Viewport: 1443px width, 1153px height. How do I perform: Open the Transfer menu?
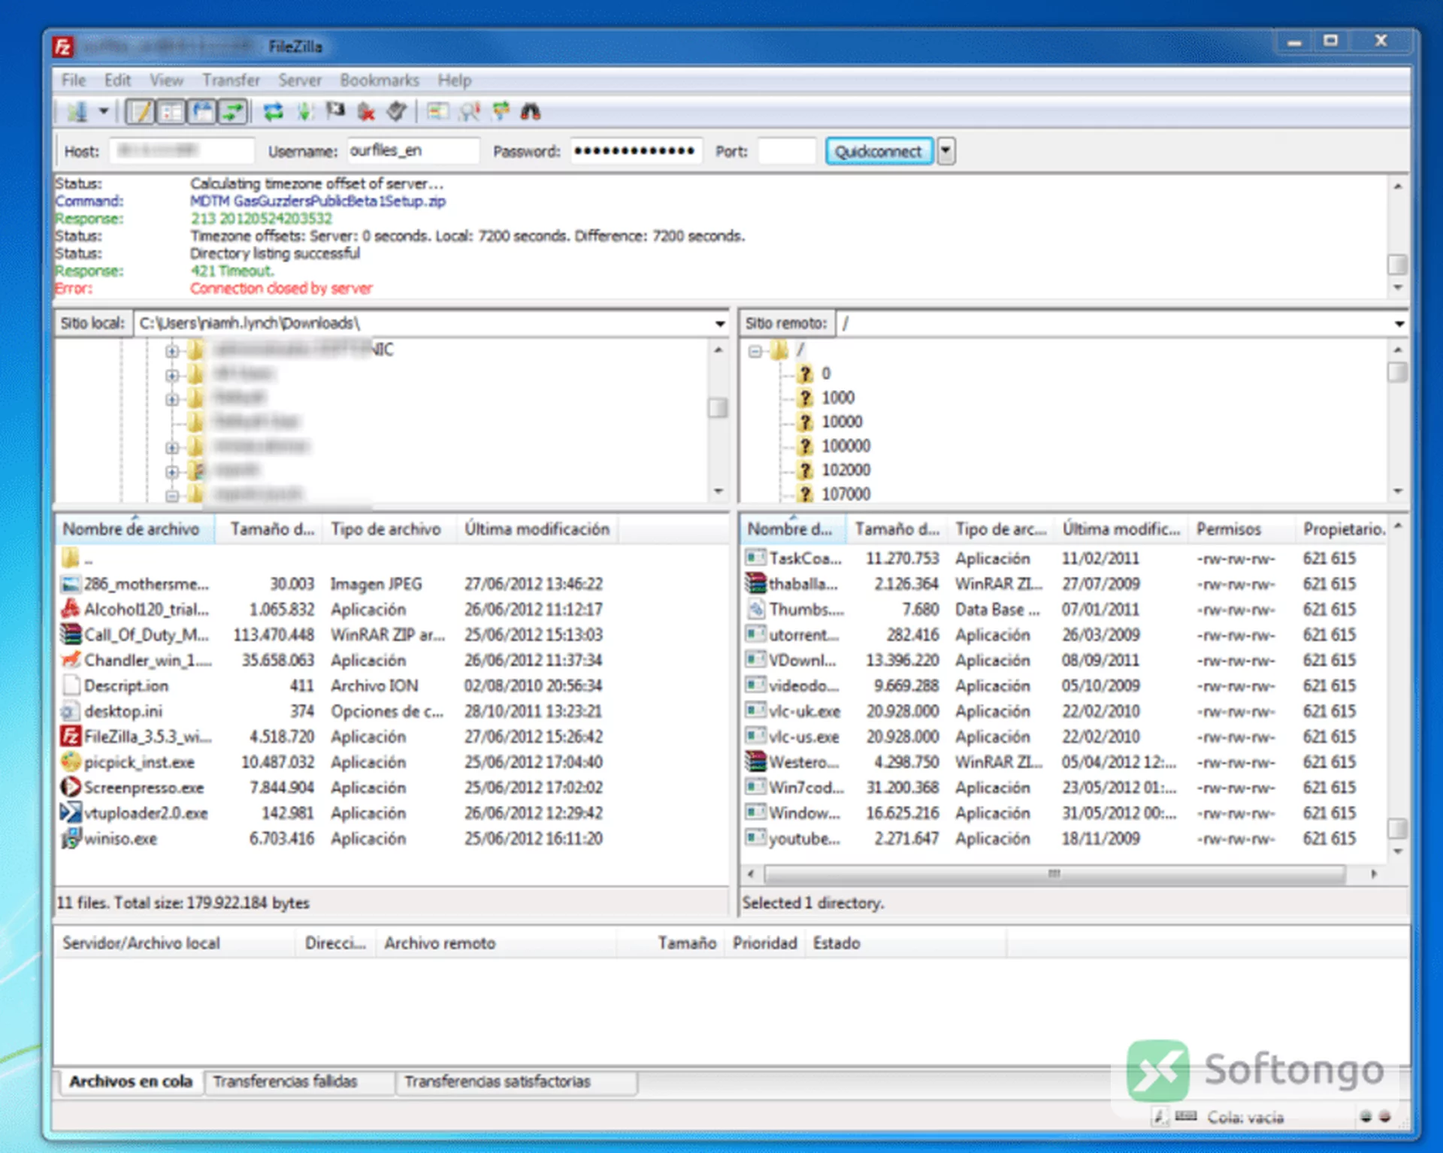[x=231, y=80]
